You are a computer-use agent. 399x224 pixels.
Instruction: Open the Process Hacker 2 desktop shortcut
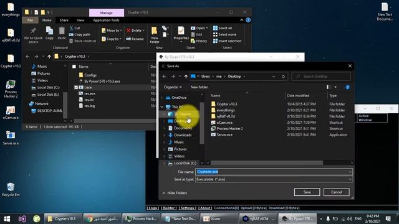click(11, 88)
